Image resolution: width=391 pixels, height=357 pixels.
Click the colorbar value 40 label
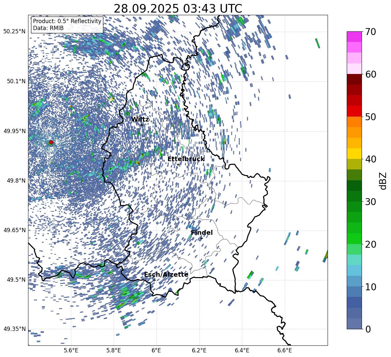[371, 159]
